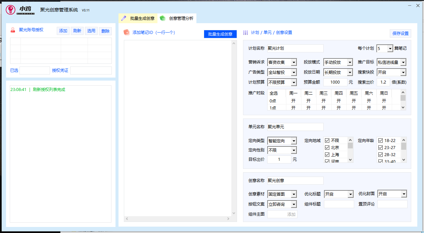Image resolution: width=424 pixels, height=233 pixels.
Task: Open the 每个计划 notes count dropdown
Action: 390,48
